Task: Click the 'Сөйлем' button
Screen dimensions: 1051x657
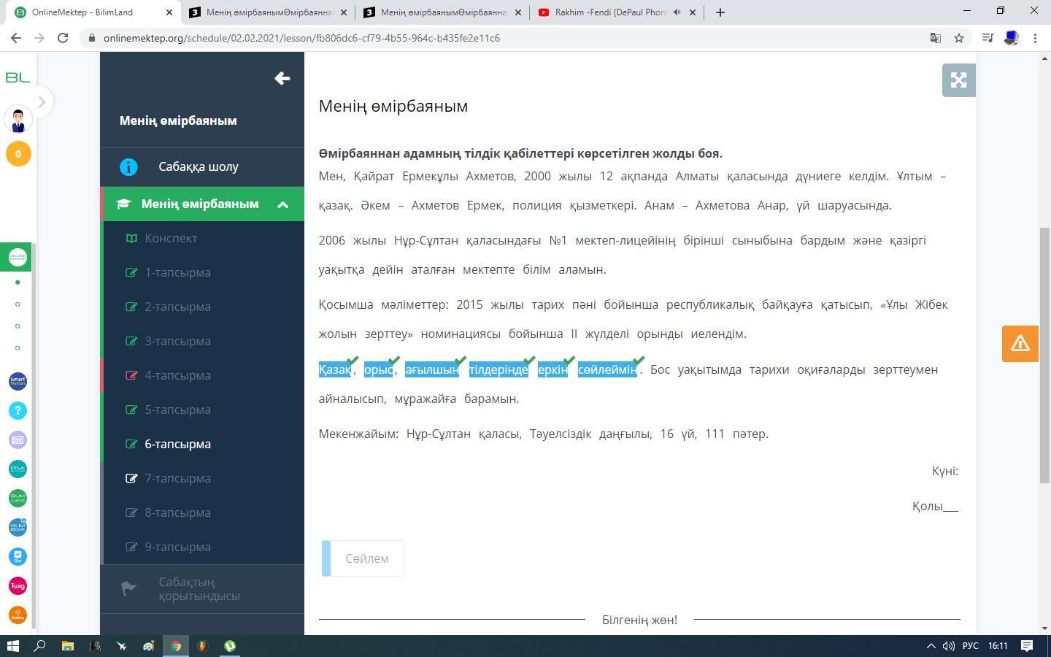Action: [x=363, y=558]
